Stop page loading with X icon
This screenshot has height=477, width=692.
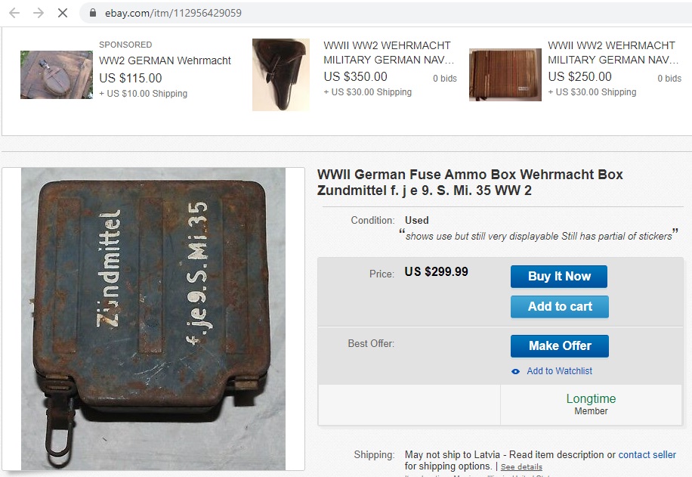[x=63, y=13]
